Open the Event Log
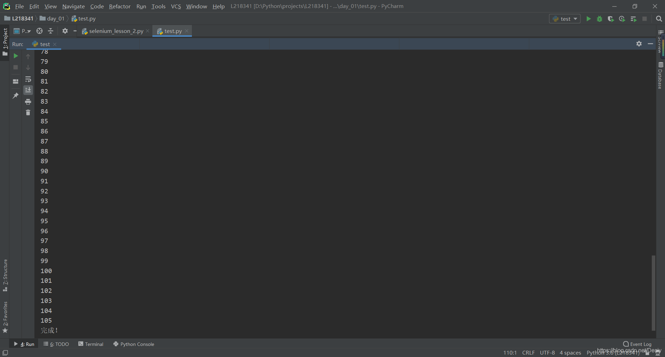The height and width of the screenshot is (357, 665). (x=637, y=344)
